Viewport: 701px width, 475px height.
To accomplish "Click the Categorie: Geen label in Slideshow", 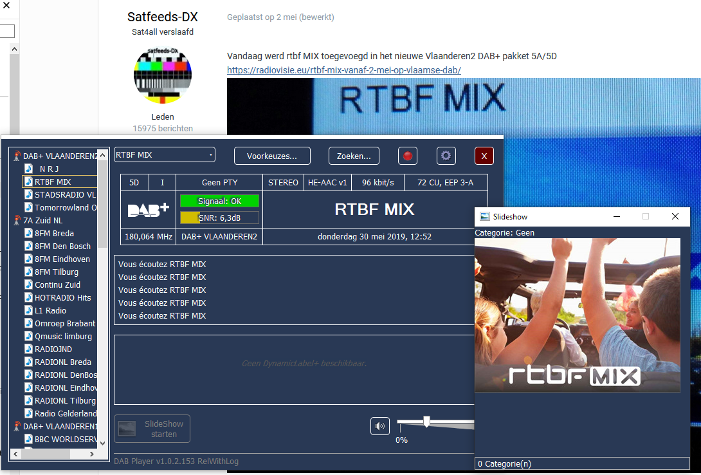I will [504, 232].
